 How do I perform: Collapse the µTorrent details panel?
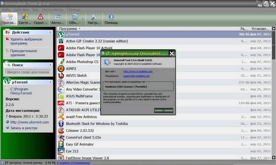coord(50,82)
